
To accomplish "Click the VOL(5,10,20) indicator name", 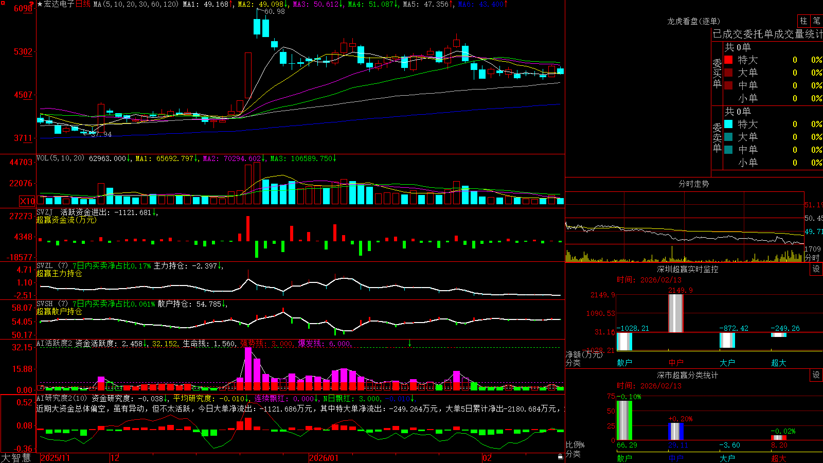I will (x=61, y=158).
